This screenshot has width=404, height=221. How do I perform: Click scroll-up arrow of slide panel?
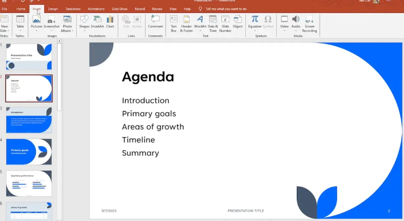(59, 41)
